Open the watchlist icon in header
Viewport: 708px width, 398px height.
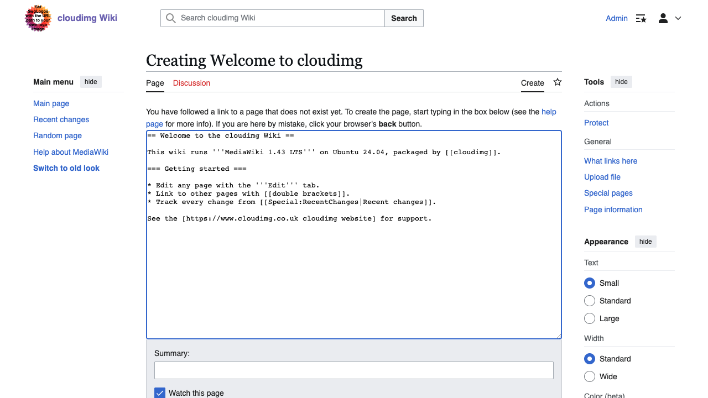click(x=641, y=18)
